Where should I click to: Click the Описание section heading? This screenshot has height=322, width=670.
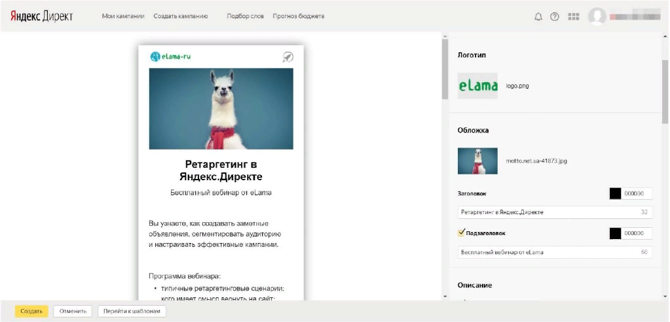coord(475,285)
